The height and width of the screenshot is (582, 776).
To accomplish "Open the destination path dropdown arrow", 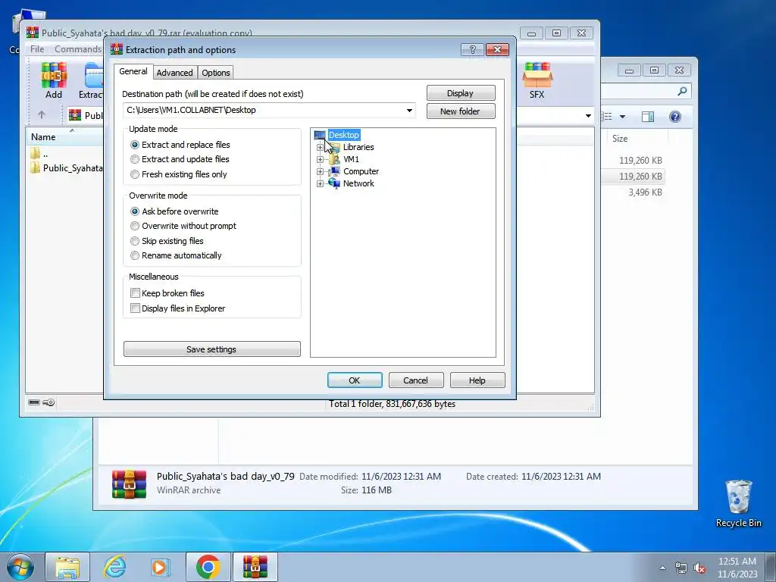I will point(409,111).
